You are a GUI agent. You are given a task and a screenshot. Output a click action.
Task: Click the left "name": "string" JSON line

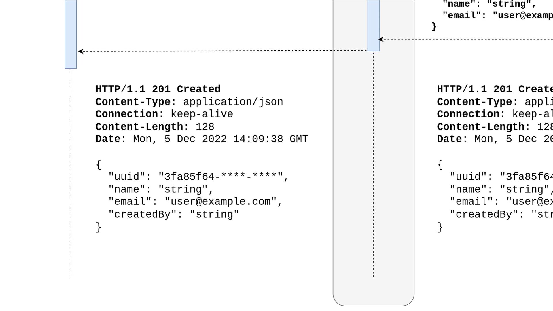161,189
